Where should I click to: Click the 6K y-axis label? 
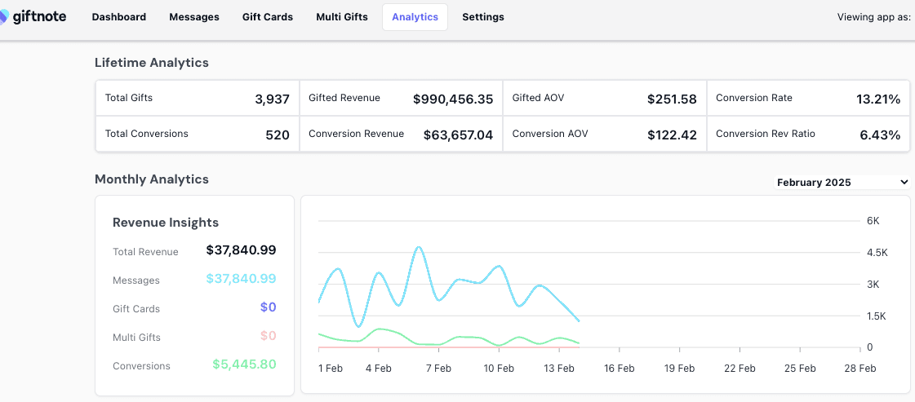coord(873,221)
